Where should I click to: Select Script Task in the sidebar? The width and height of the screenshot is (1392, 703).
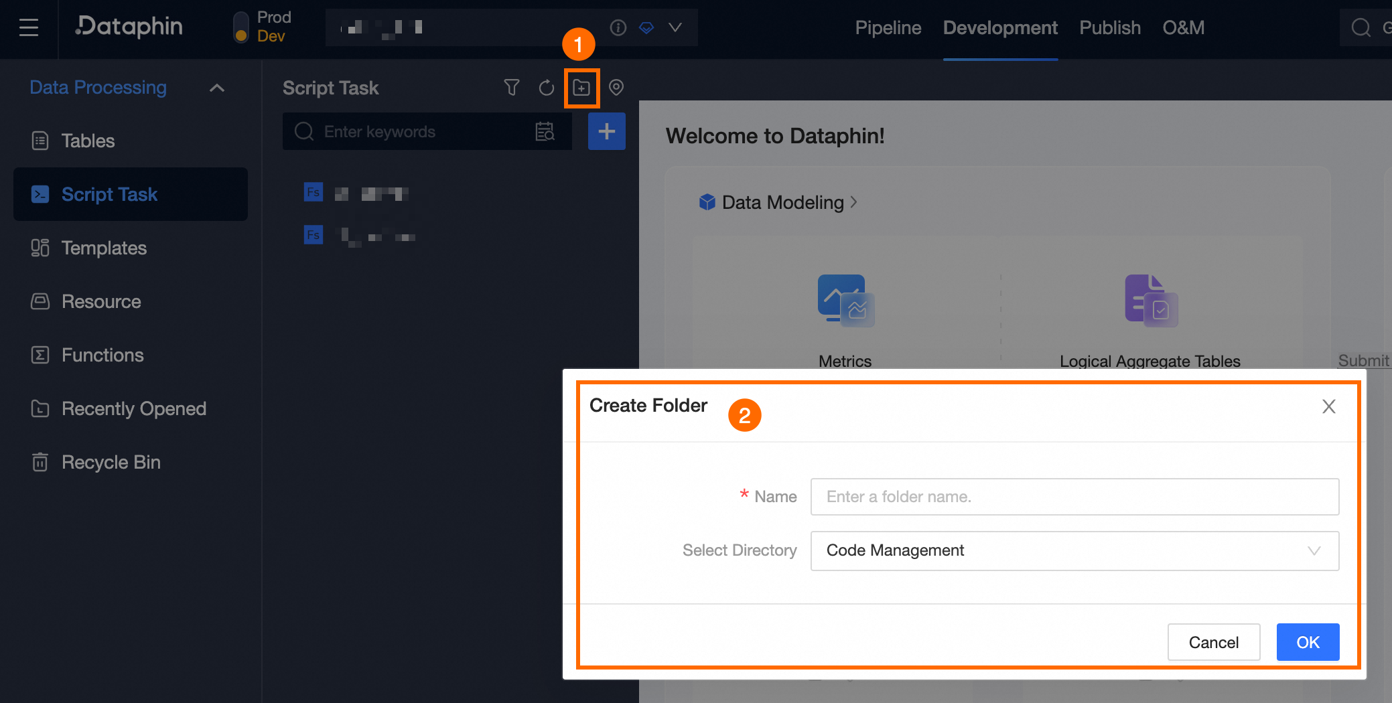131,194
